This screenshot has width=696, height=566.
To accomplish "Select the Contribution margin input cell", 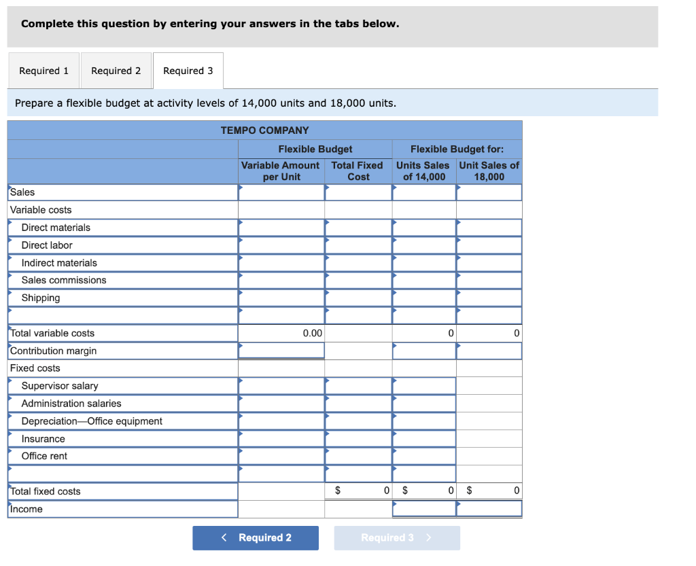I will tap(281, 351).
